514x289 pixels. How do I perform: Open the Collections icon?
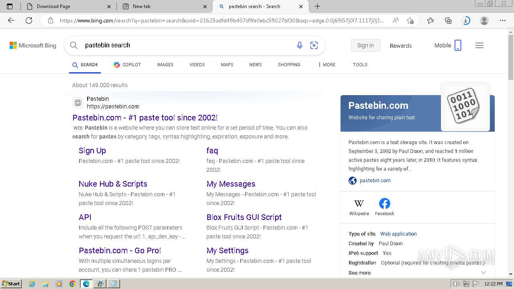point(448,20)
